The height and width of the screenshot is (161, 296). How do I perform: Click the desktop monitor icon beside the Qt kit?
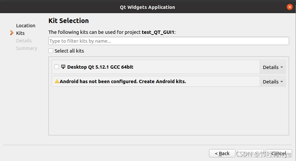click(x=63, y=67)
